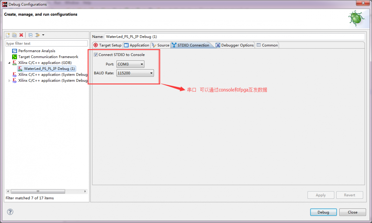The height and width of the screenshot is (223, 372).
Task: Delete the selected launch configuration
Action: [x=21, y=35]
